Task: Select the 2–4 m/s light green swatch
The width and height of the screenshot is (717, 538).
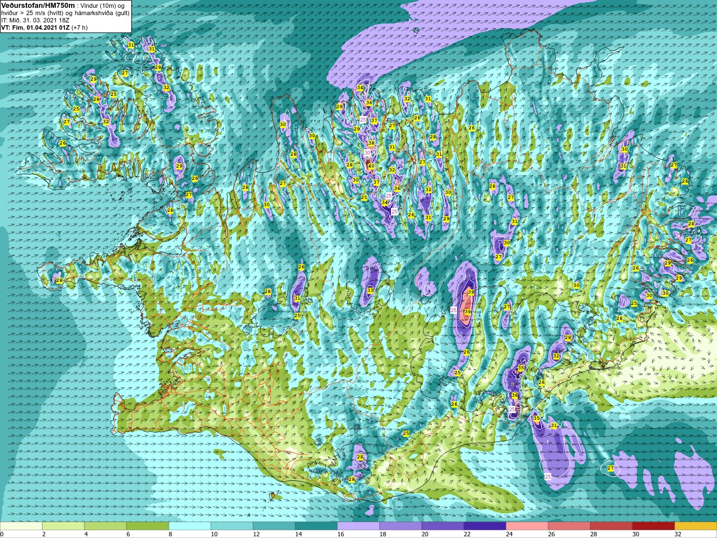Action: pos(63,526)
